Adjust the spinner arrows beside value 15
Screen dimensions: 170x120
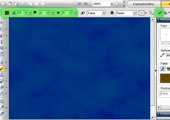[26, 13]
